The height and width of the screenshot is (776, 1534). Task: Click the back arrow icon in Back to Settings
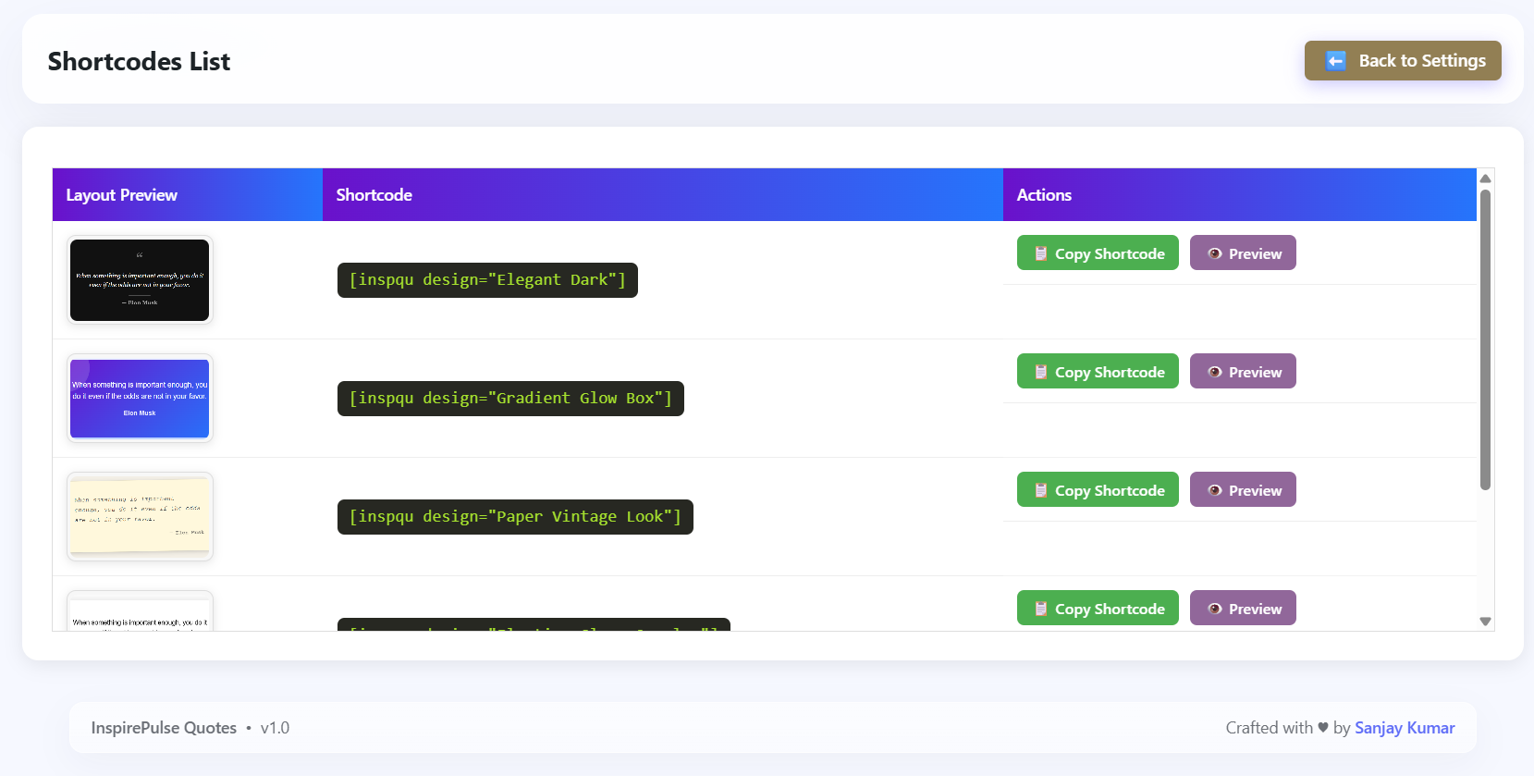(1335, 61)
